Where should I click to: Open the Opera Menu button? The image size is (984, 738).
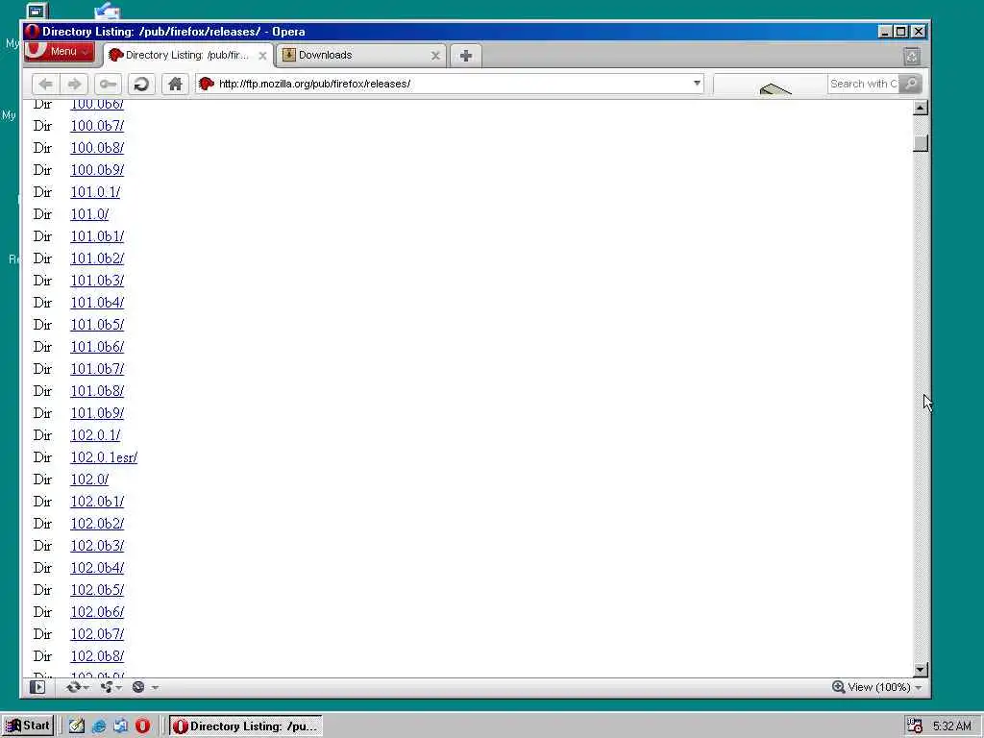(x=59, y=52)
